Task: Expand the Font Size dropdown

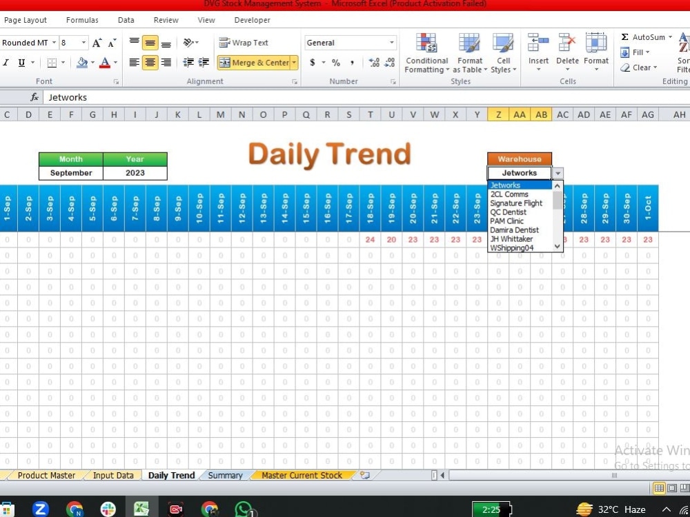Action: point(82,42)
